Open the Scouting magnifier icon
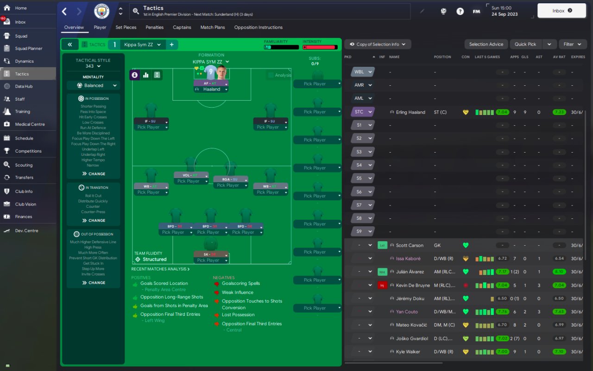The height and width of the screenshot is (371, 593). coord(6,165)
